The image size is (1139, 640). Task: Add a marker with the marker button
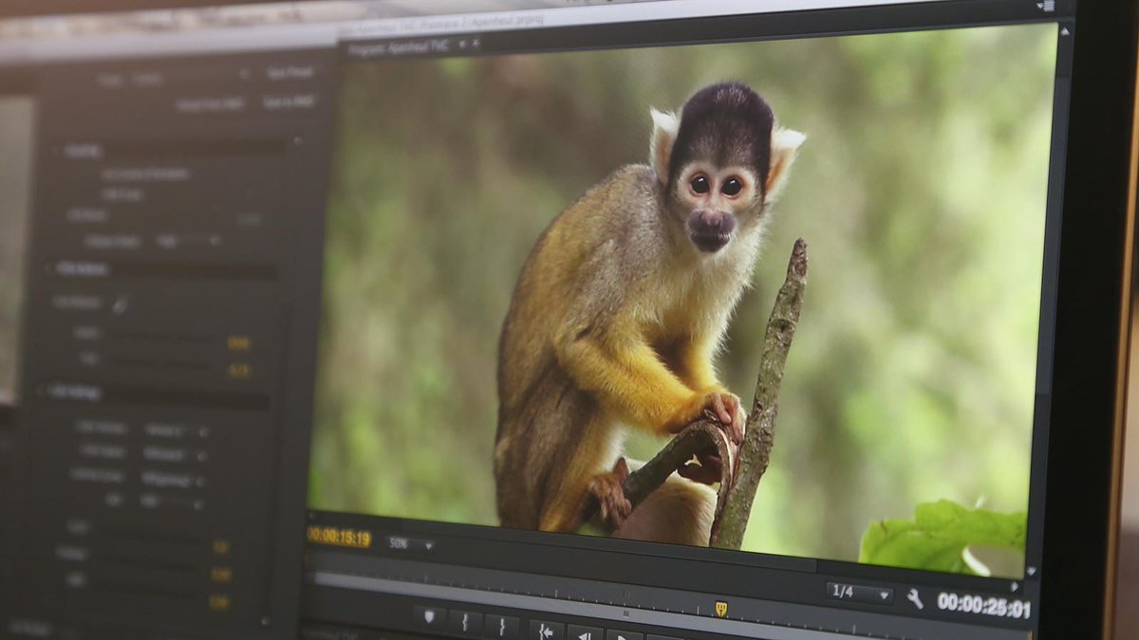[429, 619]
